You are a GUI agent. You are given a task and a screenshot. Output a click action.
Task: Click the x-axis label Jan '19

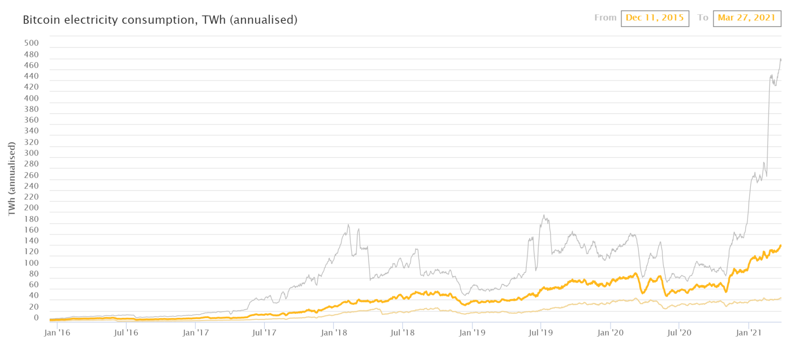pyautogui.click(x=472, y=332)
